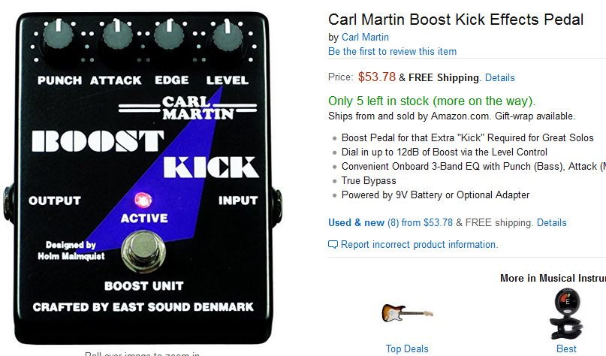Click the 'Used & new' offers link
The width and height of the screenshot is (606, 356).
click(x=356, y=222)
